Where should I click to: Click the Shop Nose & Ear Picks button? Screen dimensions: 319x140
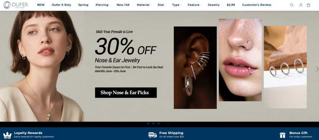coord(126,93)
